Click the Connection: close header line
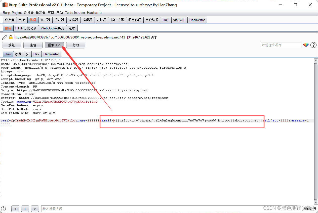 coord(18,94)
